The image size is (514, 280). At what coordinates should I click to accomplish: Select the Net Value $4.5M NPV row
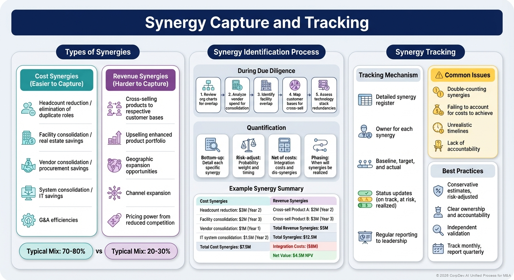click(304, 256)
